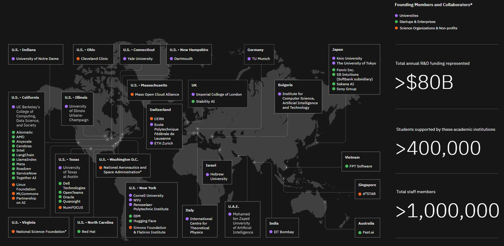
Task: Click the orange dot beside NumFOCUS
Action: [x=60, y=207]
